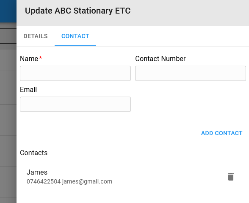Click the gray dialog header bar
The width and height of the screenshot is (249, 203).
point(189,13)
